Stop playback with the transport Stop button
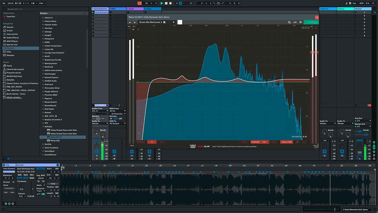The width and height of the screenshot is (378, 213). (166, 3)
